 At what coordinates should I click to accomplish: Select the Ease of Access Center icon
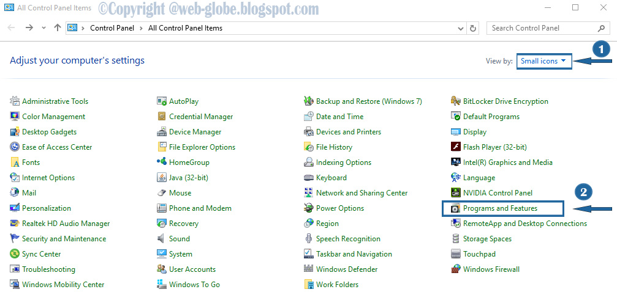(x=15, y=147)
